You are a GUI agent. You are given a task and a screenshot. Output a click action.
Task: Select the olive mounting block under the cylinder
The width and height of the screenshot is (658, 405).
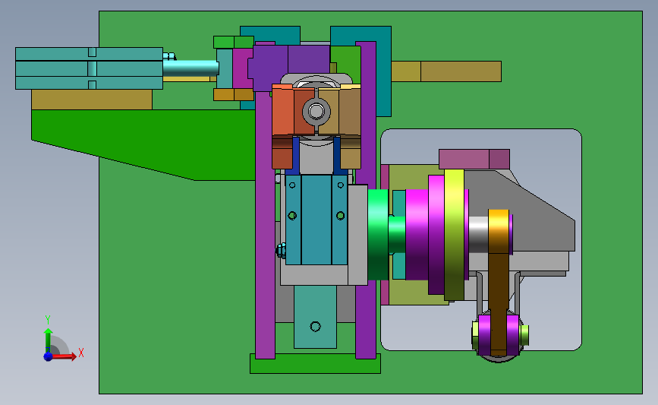[92, 100]
